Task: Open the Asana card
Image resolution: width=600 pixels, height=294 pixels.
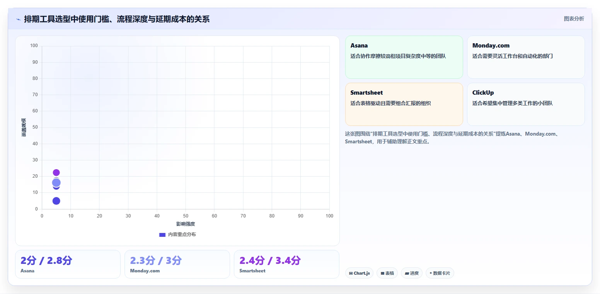Action: coord(404,57)
